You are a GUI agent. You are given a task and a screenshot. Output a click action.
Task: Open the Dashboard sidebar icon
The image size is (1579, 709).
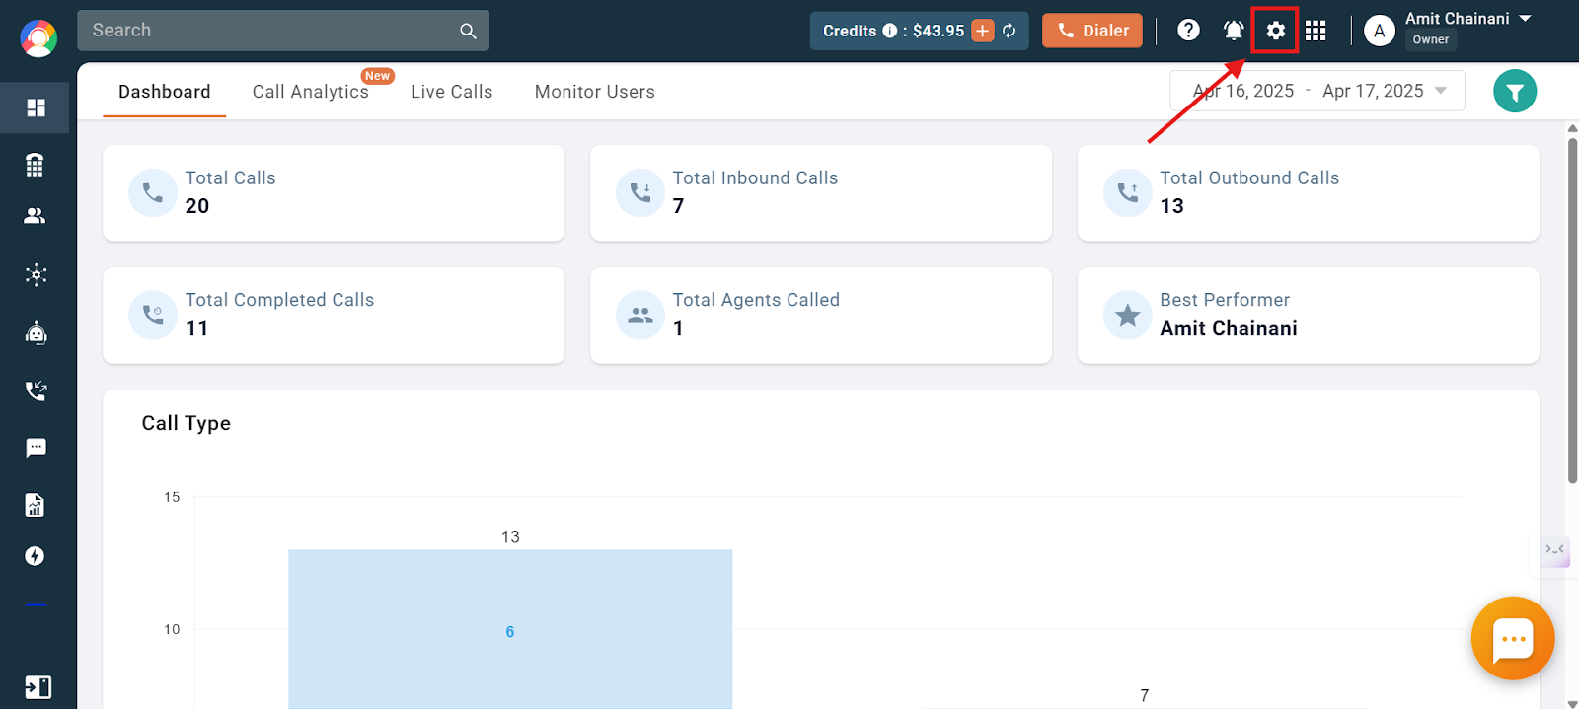pyautogui.click(x=37, y=107)
